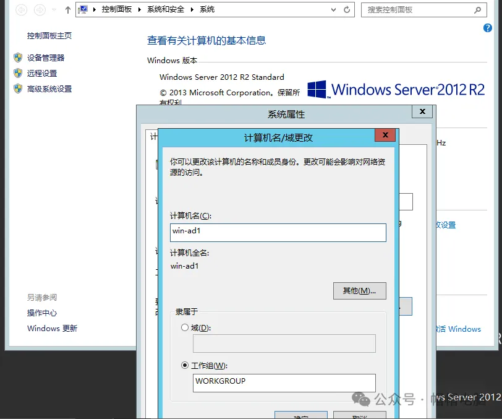Open 远程设置 from the sidebar

42,73
